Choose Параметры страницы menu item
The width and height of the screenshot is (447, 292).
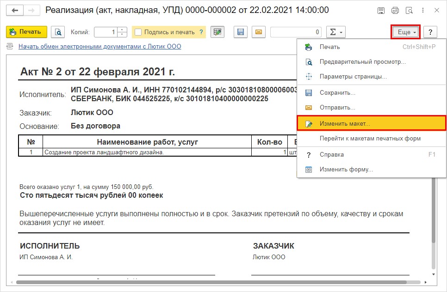tap(372, 77)
